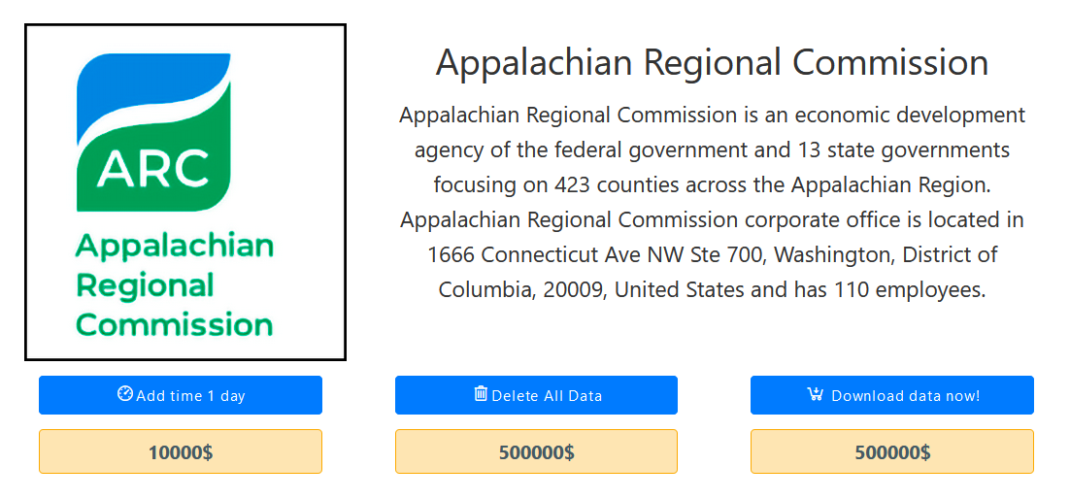Click the white ARC letters in emblem
Viewport: 1070px width, 499px height.
152,168
